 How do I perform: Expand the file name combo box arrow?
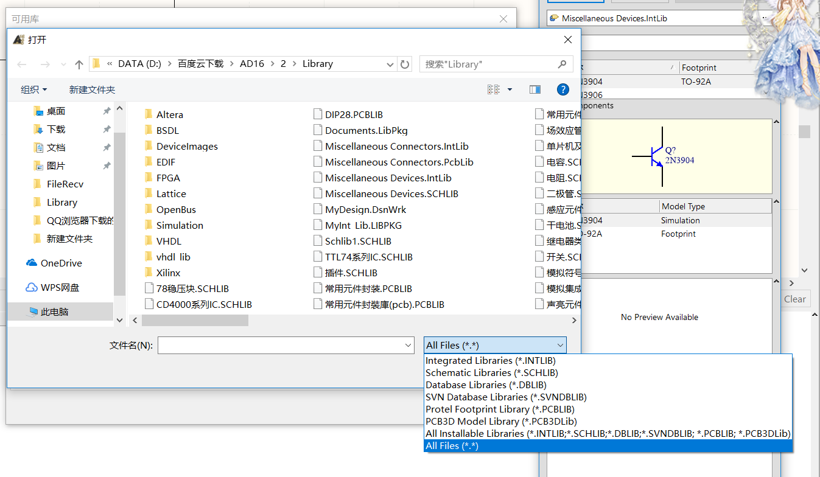(x=408, y=344)
